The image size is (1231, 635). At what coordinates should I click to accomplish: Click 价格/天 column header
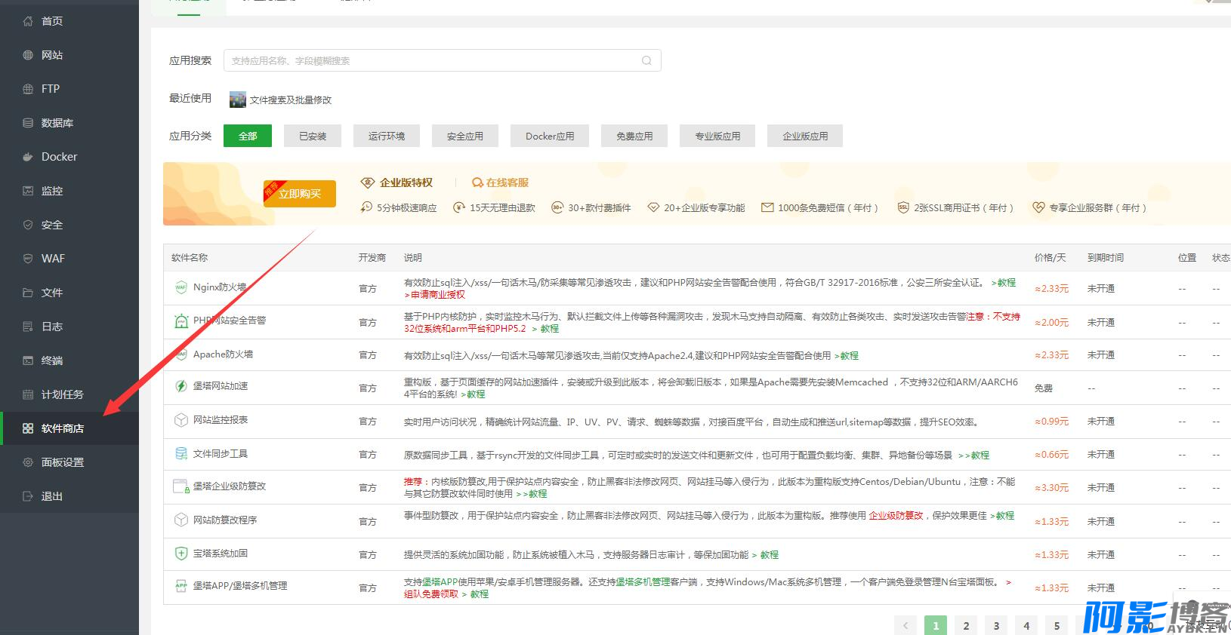[1050, 258]
